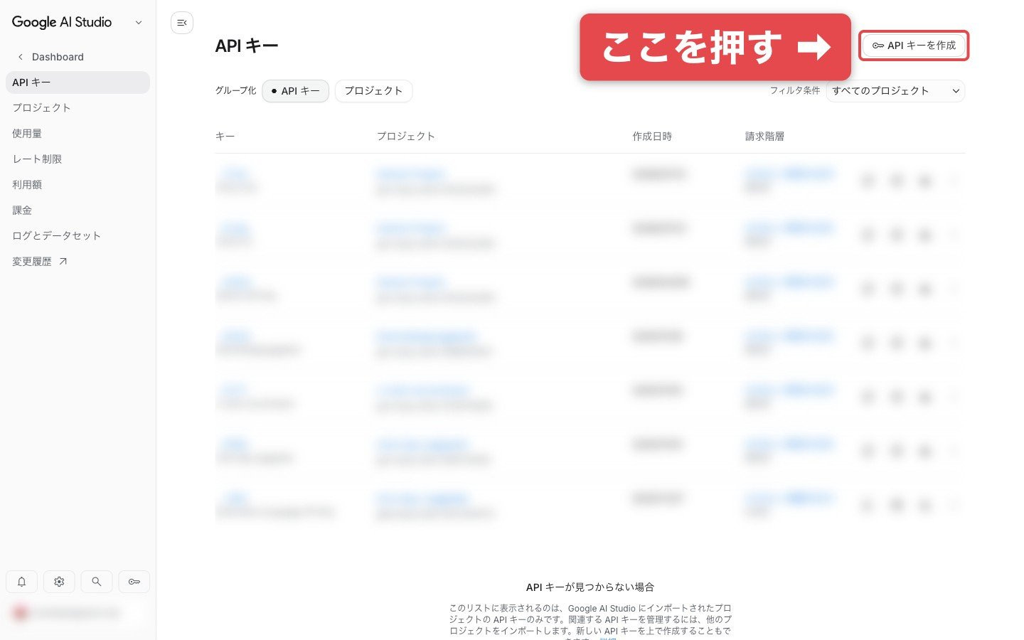Click the API キーを作成 button

(x=914, y=46)
